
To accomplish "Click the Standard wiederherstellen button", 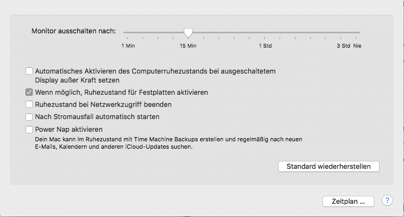I will coord(328,166).
